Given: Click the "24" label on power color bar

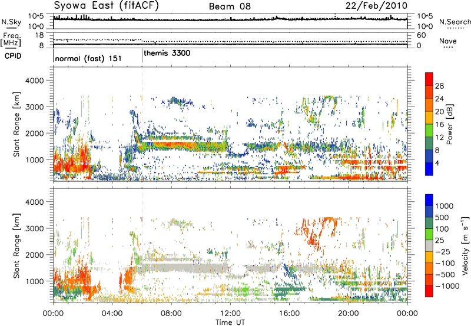Looking at the screenshot, I should click(x=439, y=99).
